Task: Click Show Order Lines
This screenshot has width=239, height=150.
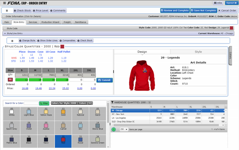Action: click(47, 41)
